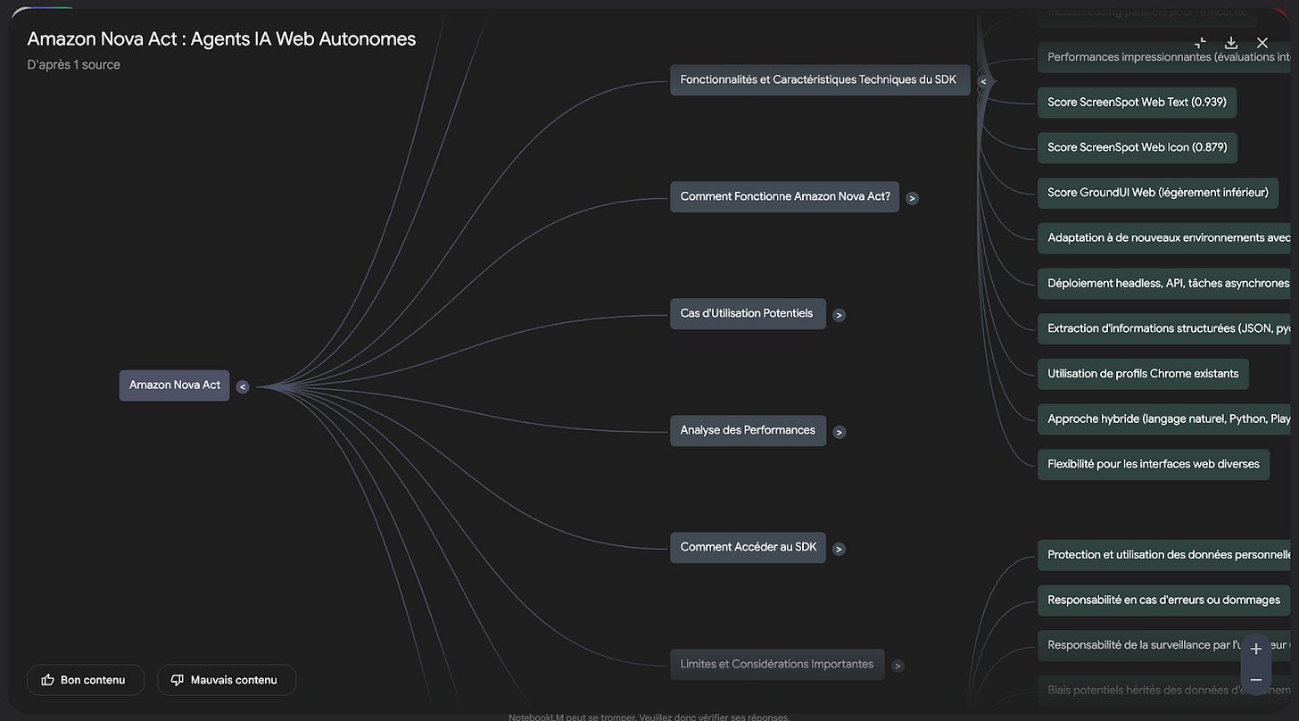Zoom in with the plus button

click(1256, 649)
